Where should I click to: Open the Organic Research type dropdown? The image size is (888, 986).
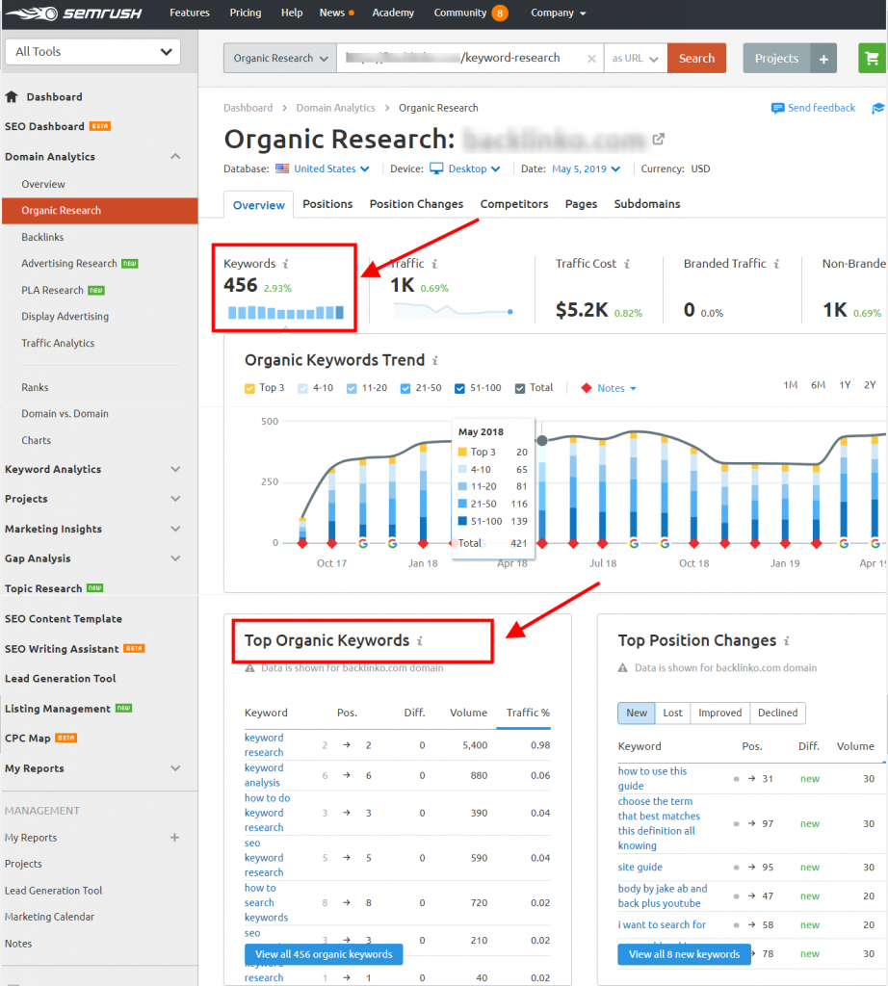280,59
